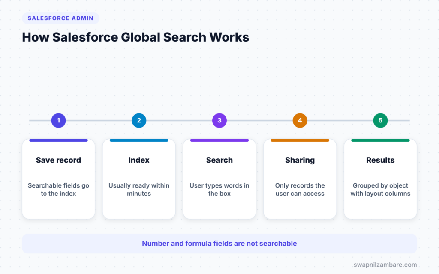Click the Results card heading

pyautogui.click(x=381, y=160)
